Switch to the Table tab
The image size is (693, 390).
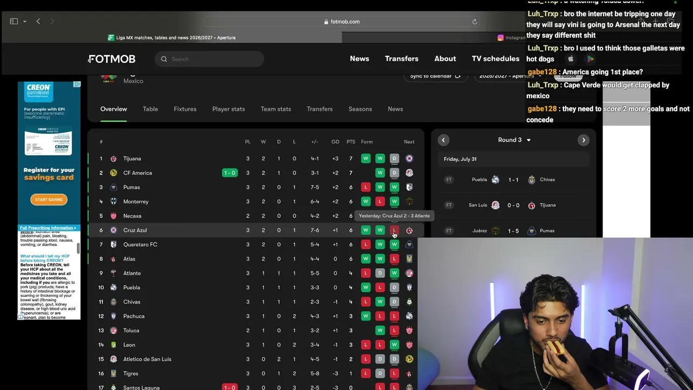(x=151, y=109)
